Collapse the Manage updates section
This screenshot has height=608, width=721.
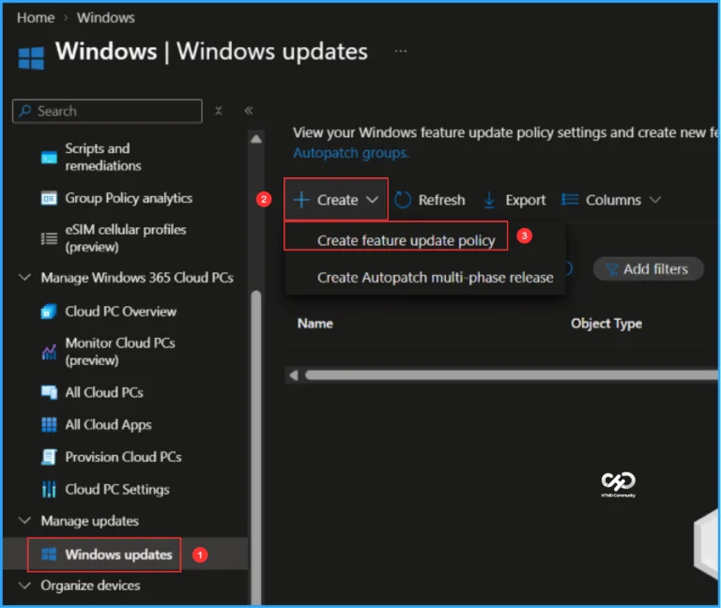tap(24, 520)
